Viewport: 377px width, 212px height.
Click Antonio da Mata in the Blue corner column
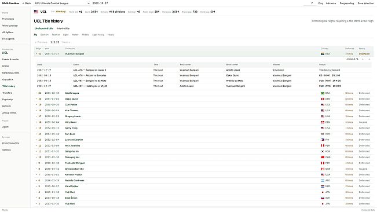pyautogui.click(x=235, y=81)
